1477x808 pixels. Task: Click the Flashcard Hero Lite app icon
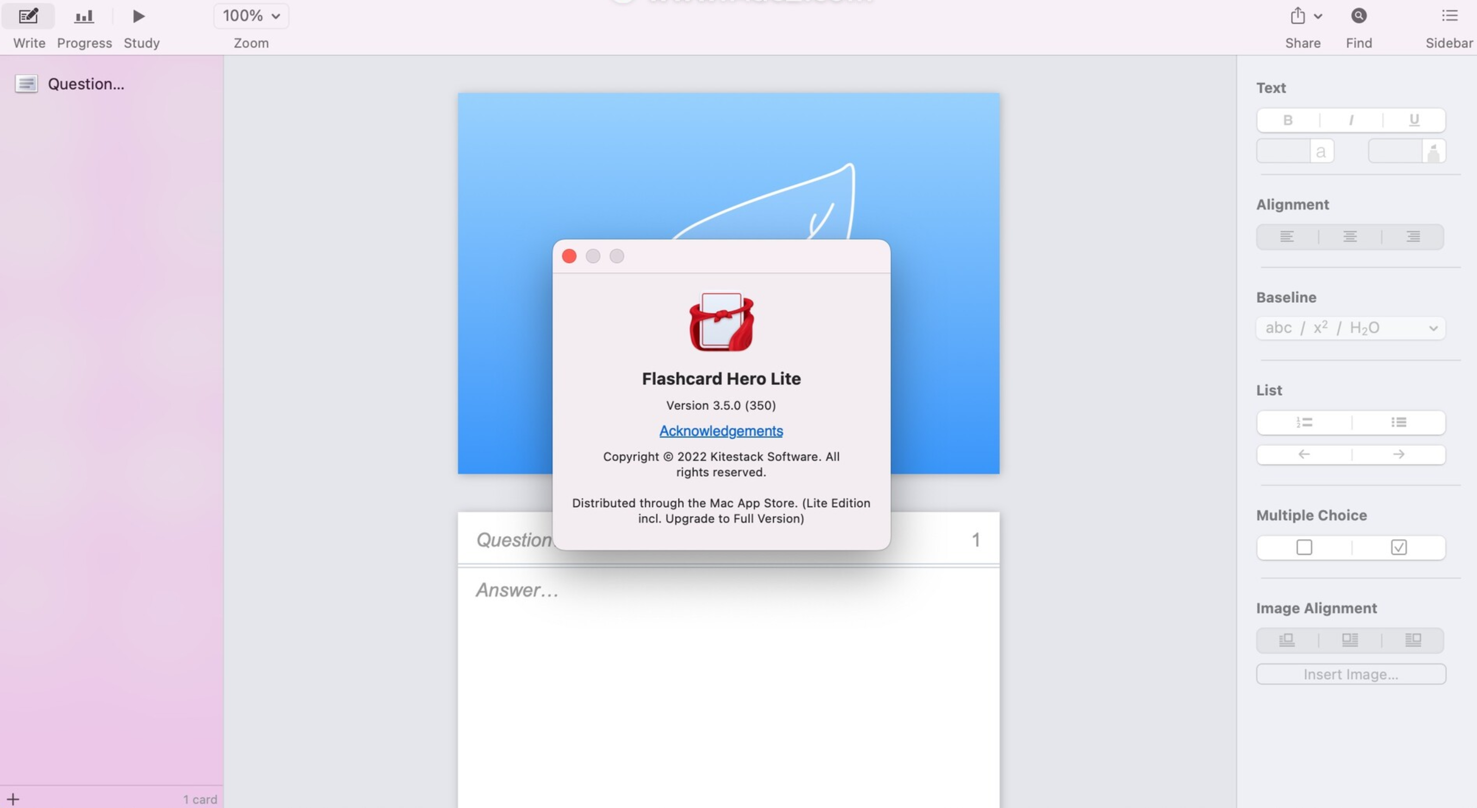721,322
